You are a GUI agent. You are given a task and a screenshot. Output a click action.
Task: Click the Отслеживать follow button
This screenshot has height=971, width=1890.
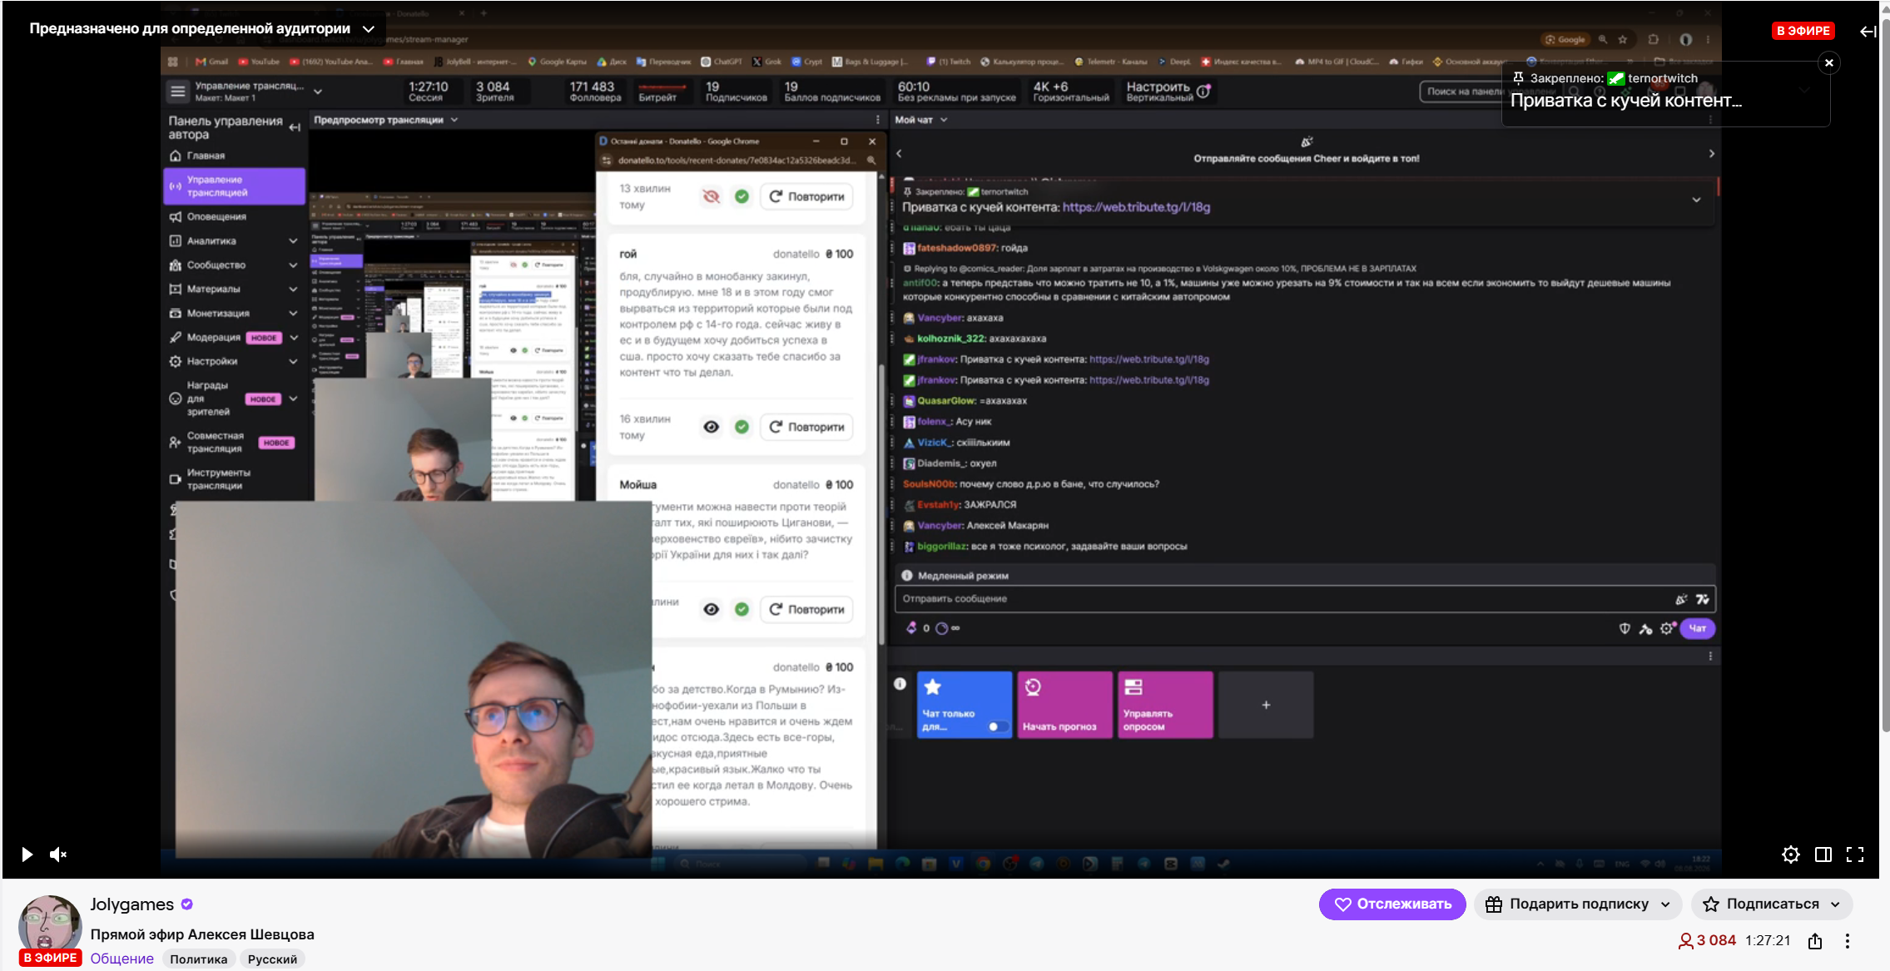point(1392,904)
